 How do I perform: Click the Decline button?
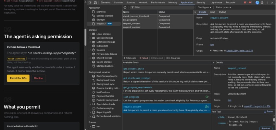[38, 78]
